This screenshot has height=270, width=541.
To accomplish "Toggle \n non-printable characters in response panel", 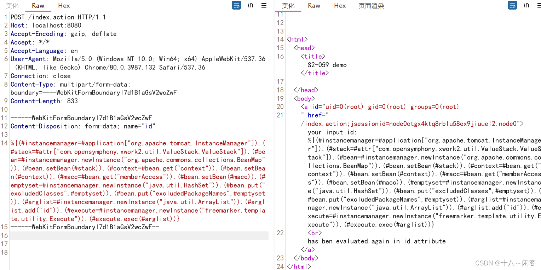I will click(526, 5).
